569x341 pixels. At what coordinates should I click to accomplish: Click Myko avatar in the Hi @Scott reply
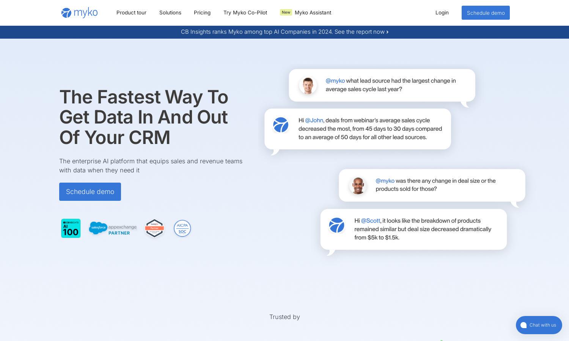coord(336,225)
